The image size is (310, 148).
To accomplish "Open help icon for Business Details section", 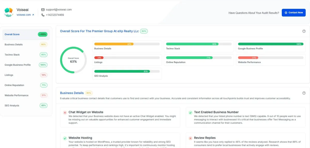I will 304,93.
